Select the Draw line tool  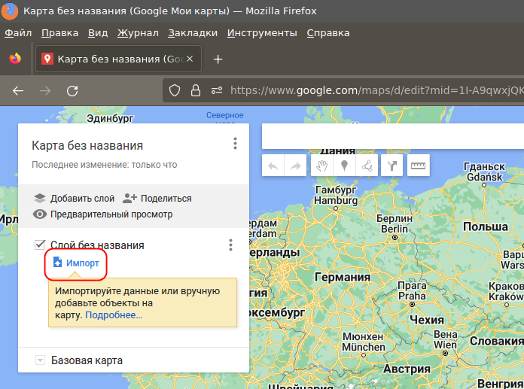[367, 166]
